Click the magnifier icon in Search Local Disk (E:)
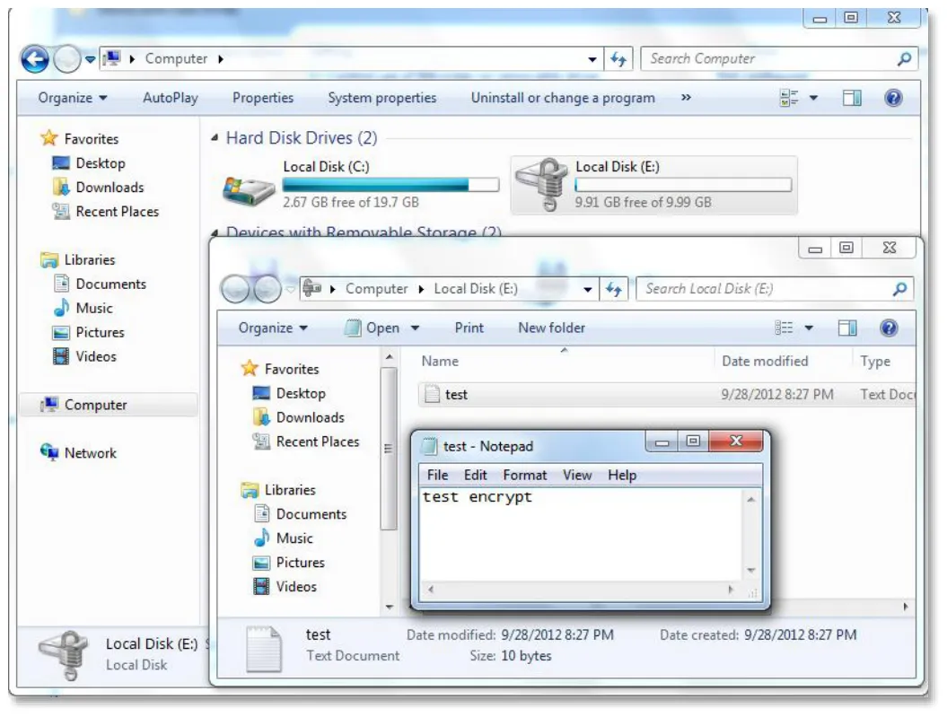947x717 pixels. click(x=900, y=289)
